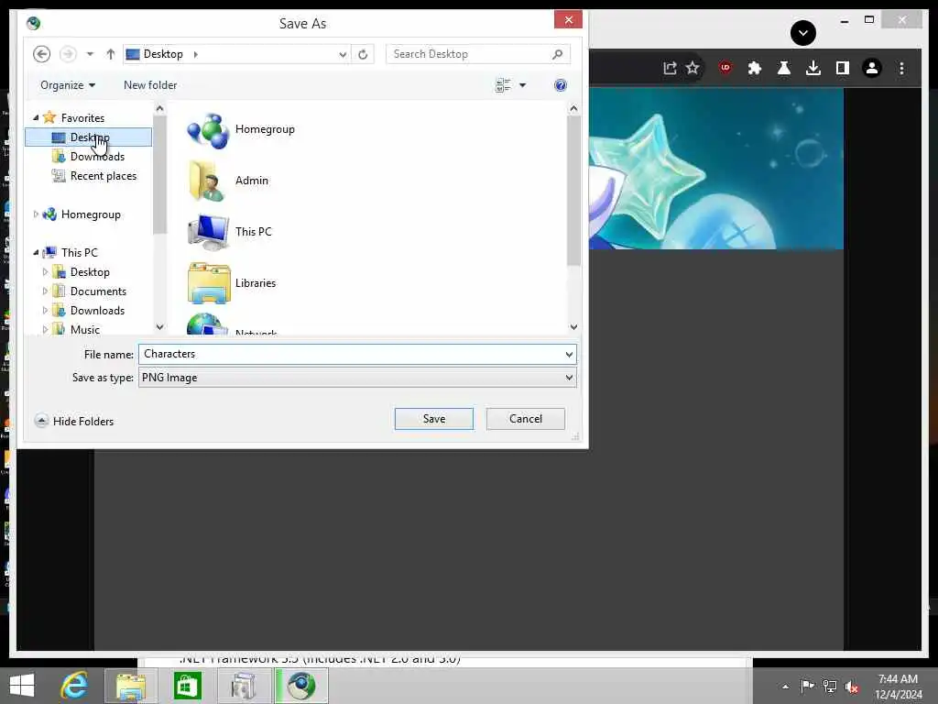
Task: Create a New folder
Action: click(x=150, y=85)
